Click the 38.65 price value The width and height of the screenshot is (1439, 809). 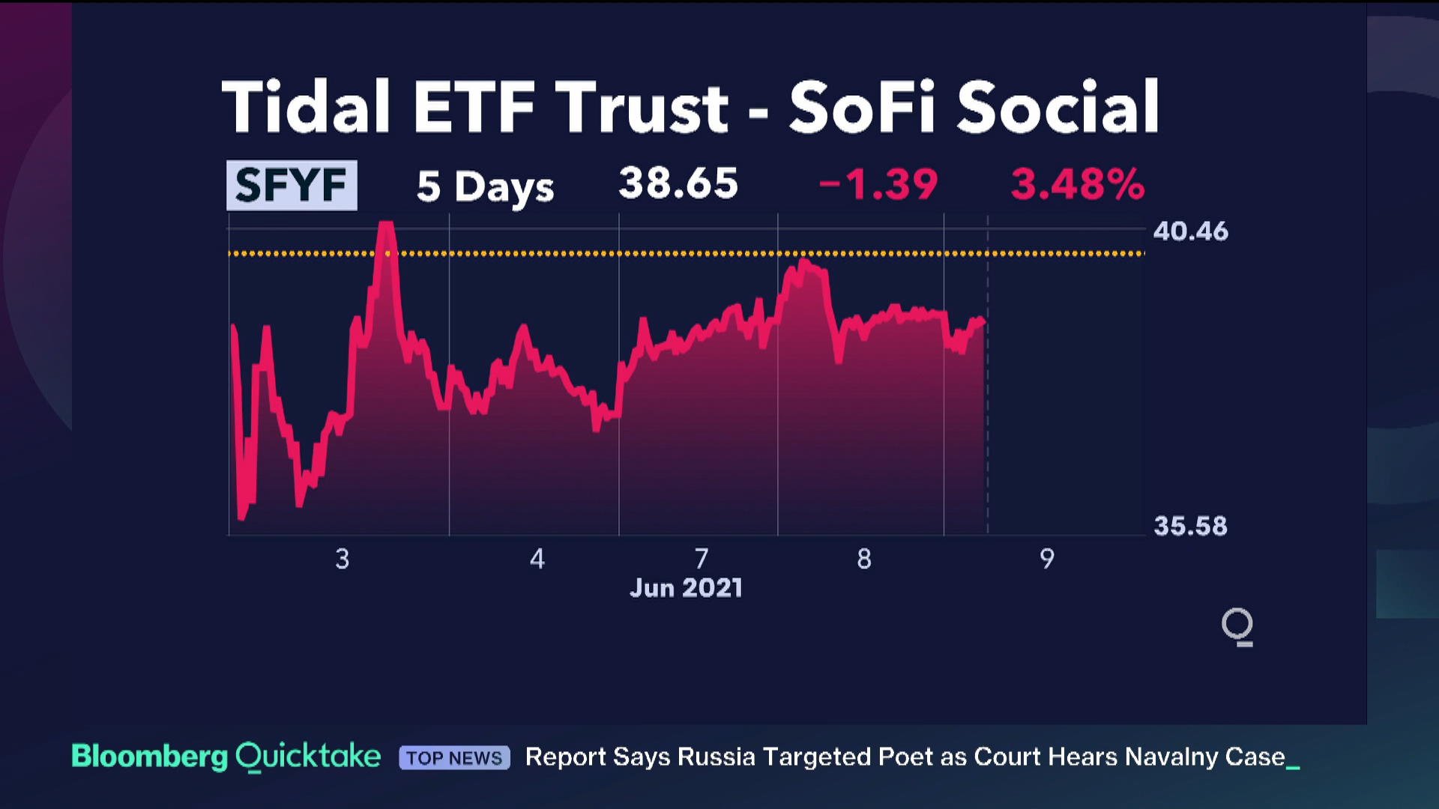(x=678, y=184)
